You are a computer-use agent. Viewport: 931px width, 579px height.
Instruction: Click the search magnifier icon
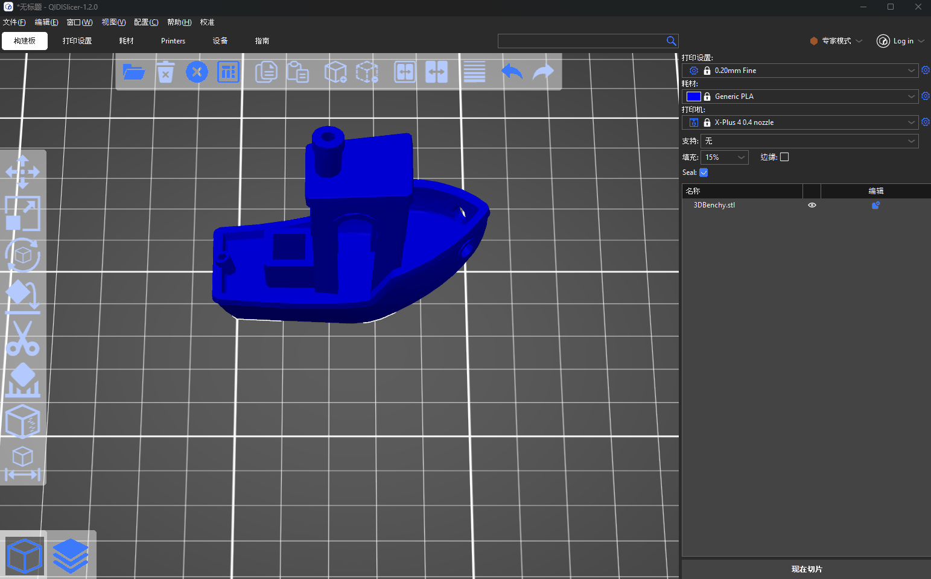click(x=671, y=41)
